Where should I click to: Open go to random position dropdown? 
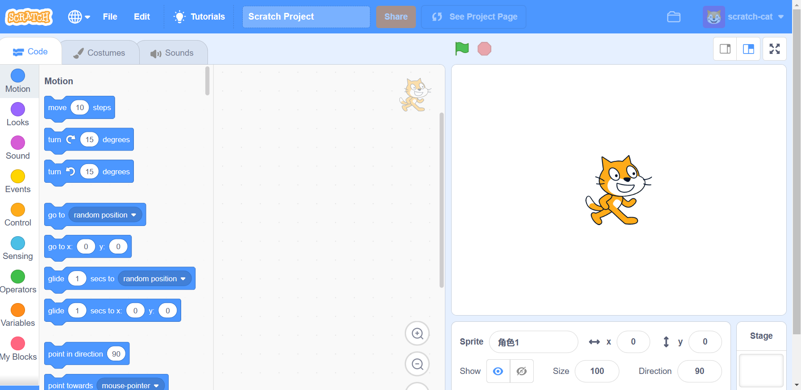pyautogui.click(x=106, y=215)
